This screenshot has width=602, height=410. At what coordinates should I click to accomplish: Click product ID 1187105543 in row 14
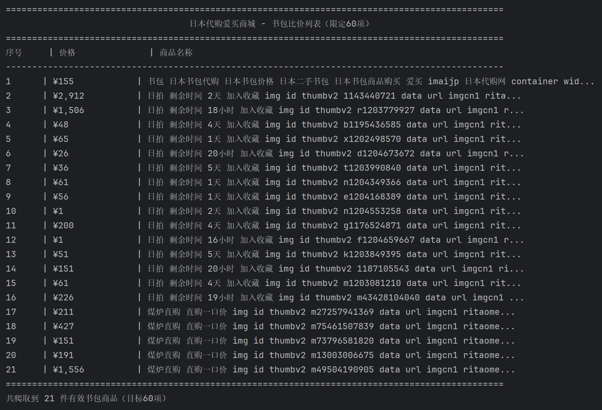click(x=383, y=269)
